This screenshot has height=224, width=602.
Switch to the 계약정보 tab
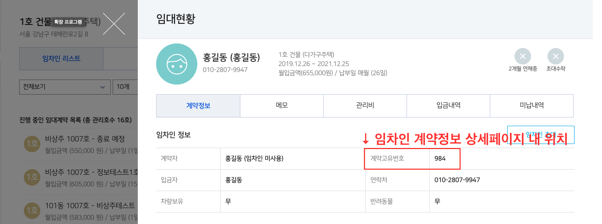pyautogui.click(x=198, y=106)
